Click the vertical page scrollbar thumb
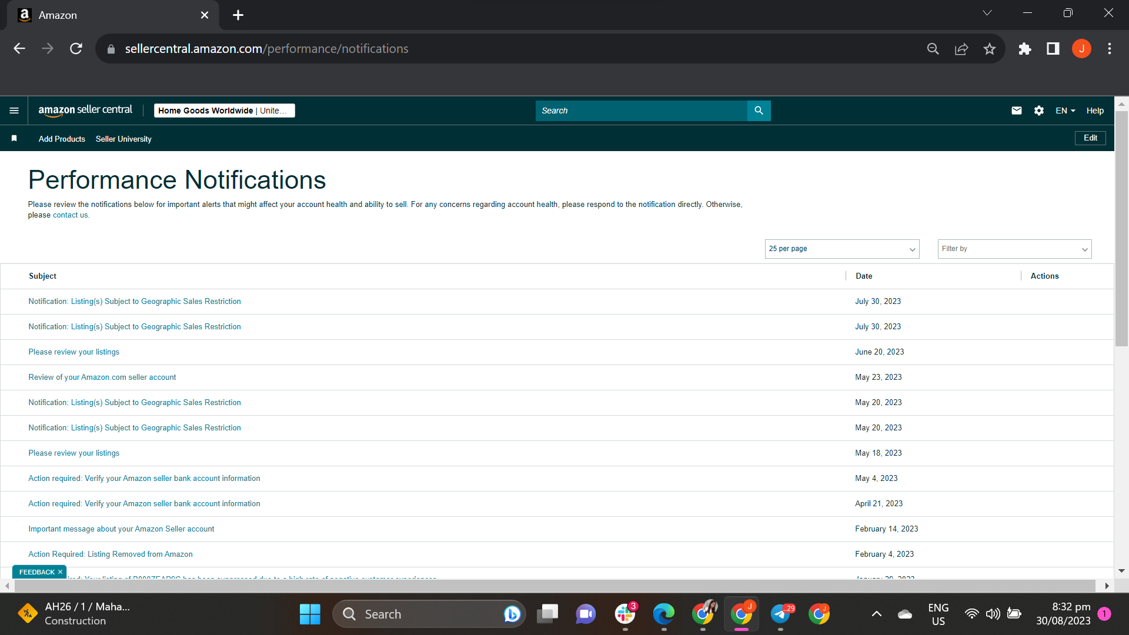The height and width of the screenshot is (635, 1129). click(x=1122, y=229)
